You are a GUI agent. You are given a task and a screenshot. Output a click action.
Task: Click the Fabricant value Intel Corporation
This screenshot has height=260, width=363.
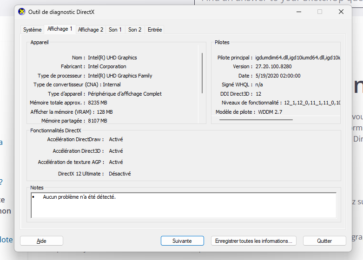click(107, 66)
